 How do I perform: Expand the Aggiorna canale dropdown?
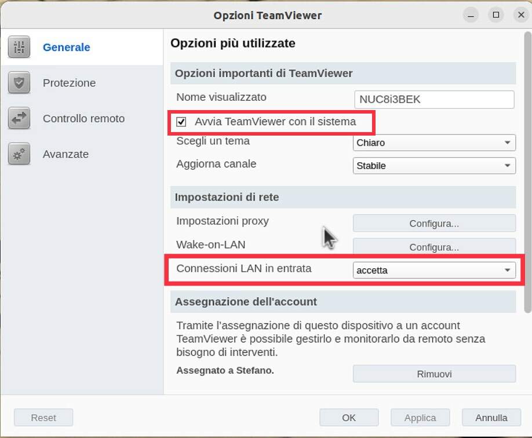coord(434,166)
